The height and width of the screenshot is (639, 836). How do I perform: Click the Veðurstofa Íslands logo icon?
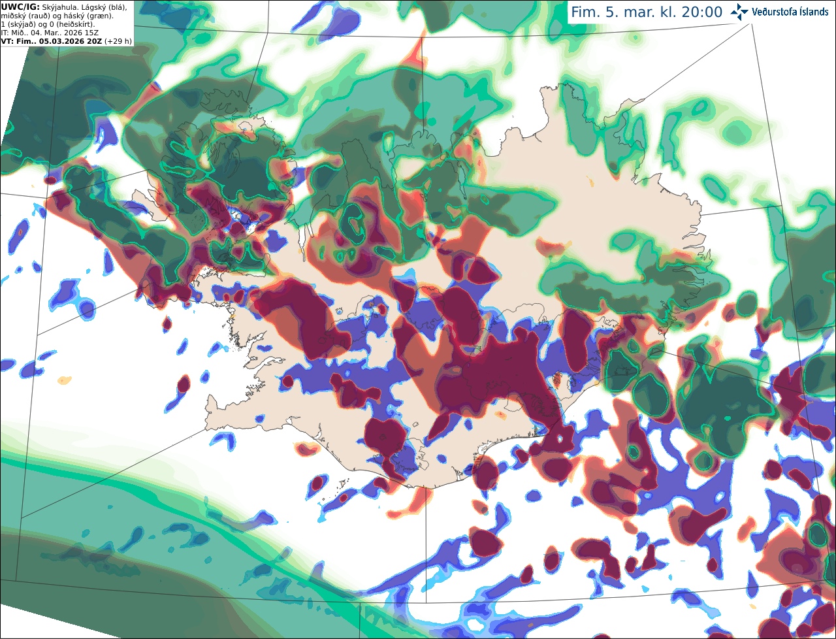click(739, 12)
